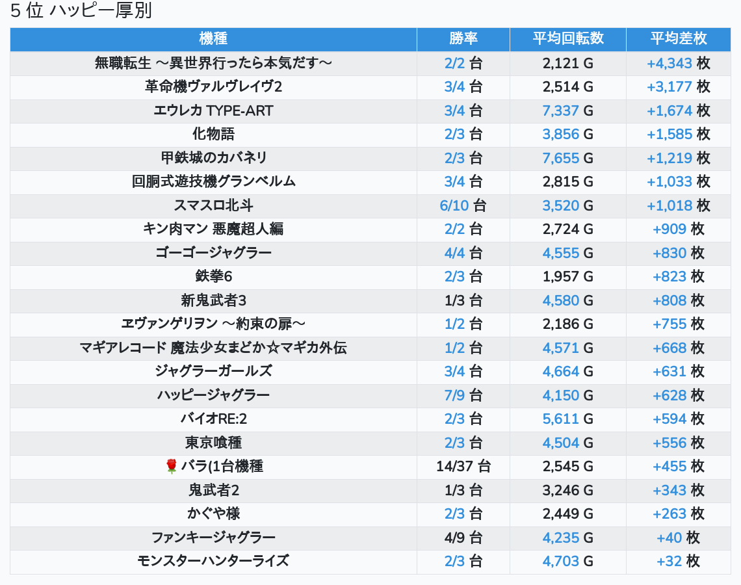Open the 7,337 G link for エウレカ TYPE-ART

tap(560, 110)
